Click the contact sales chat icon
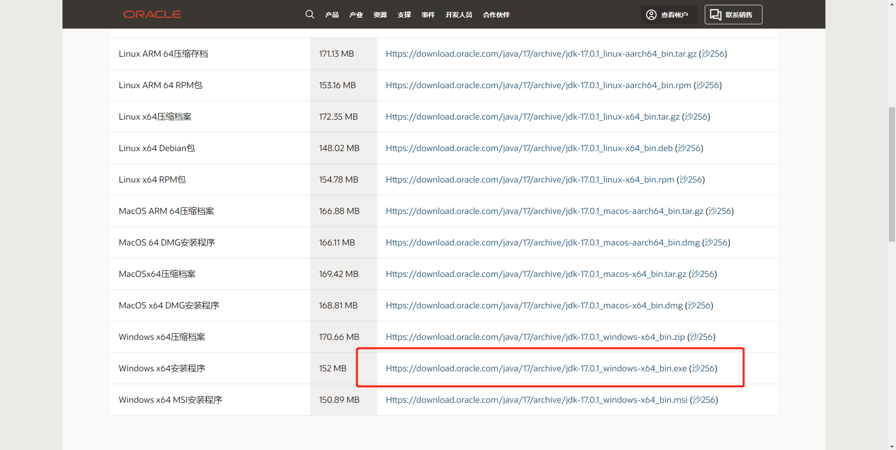Viewport: 896px width, 450px height. pos(715,15)
